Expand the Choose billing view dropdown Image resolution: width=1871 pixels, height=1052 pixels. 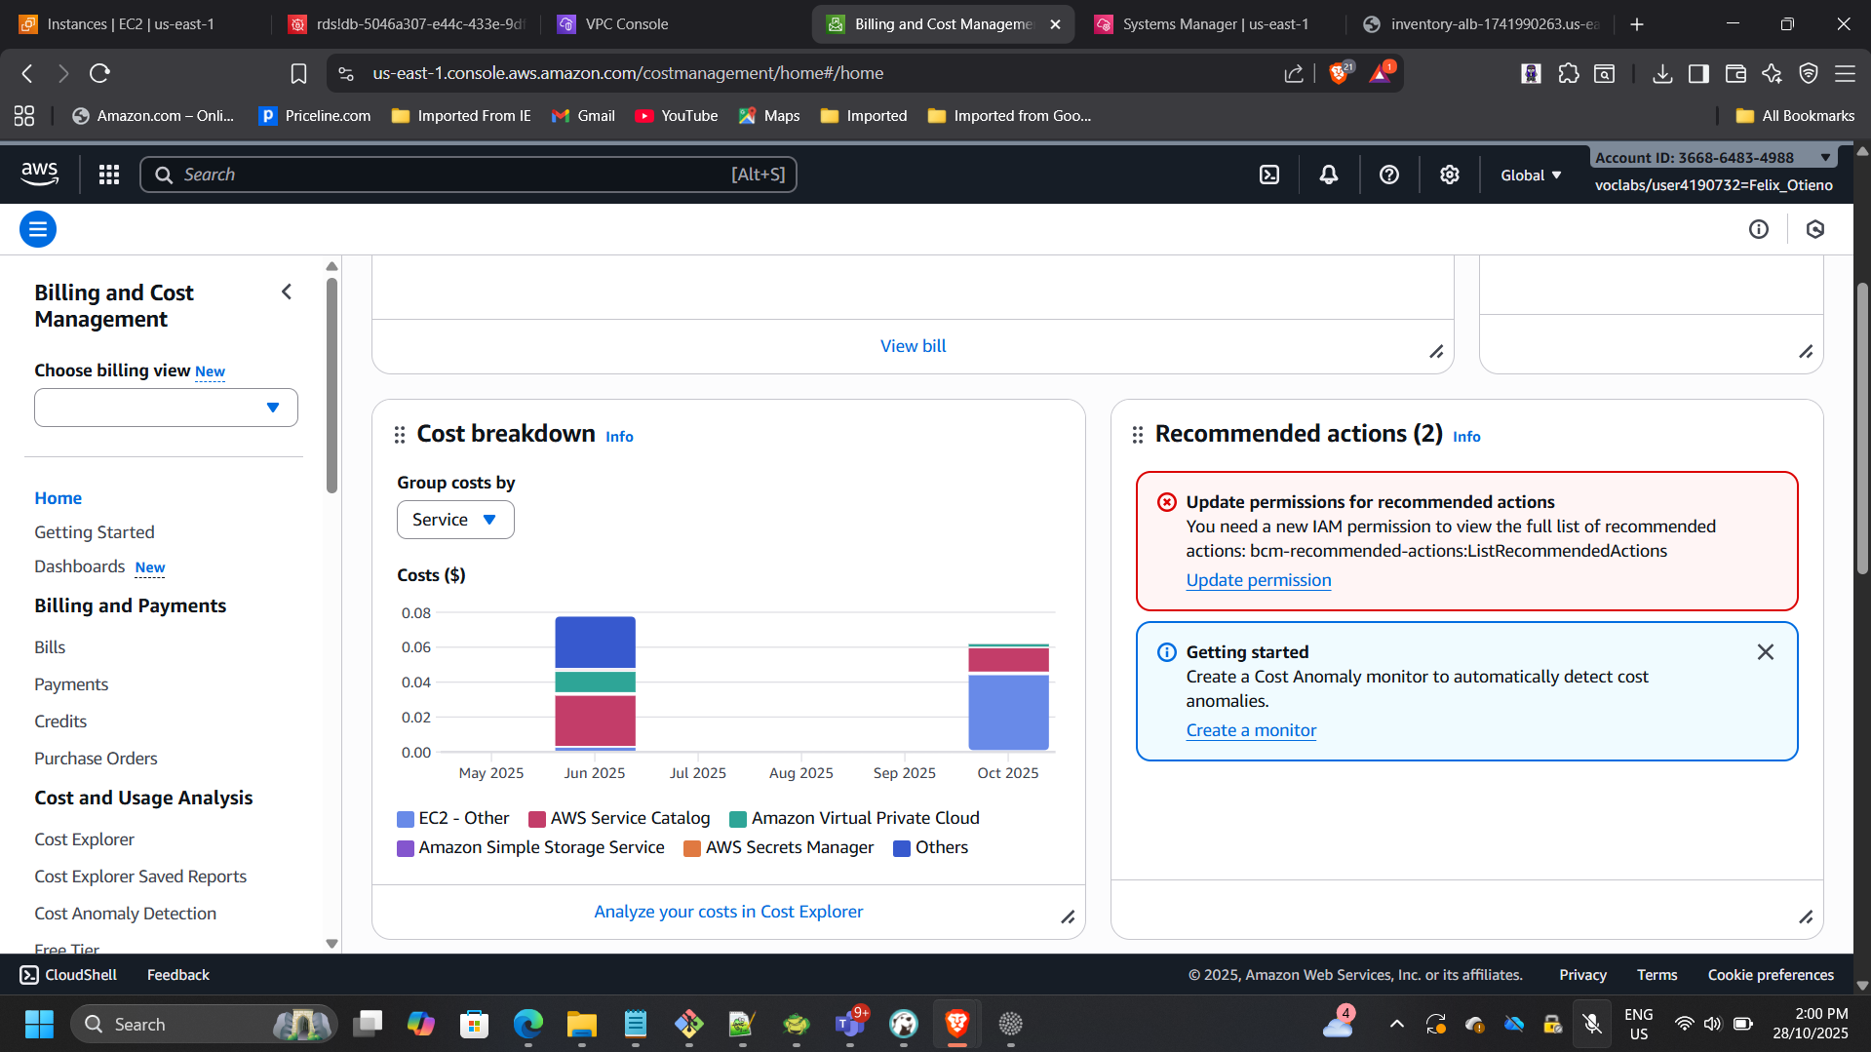[165, 407]
